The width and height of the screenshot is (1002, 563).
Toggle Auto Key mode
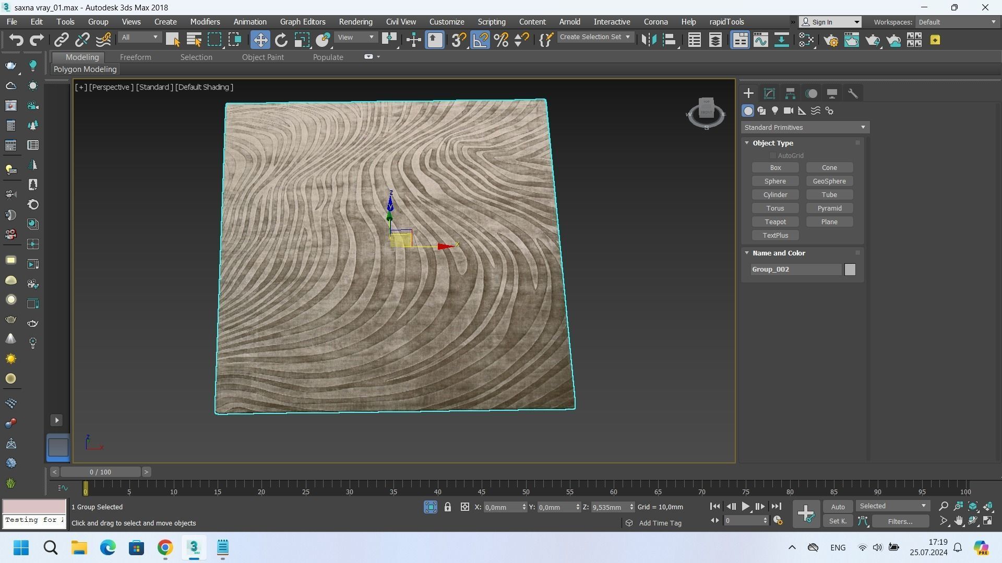click(x=838, y=507)
